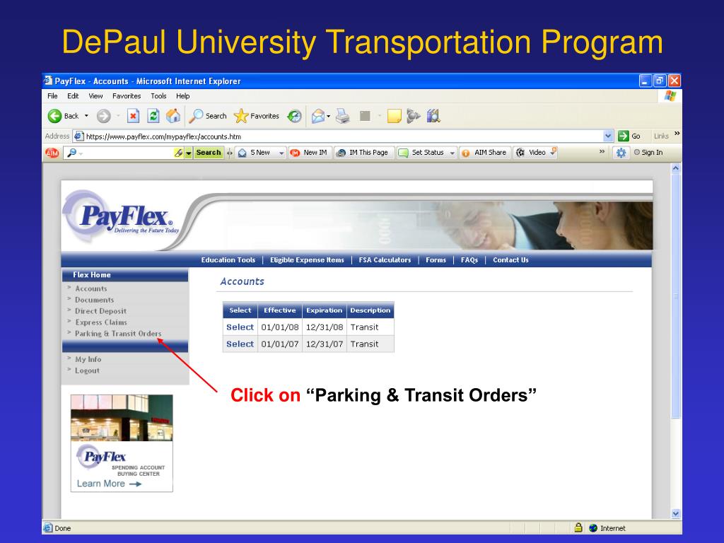Click AIM Share button

tap(484, 153)
